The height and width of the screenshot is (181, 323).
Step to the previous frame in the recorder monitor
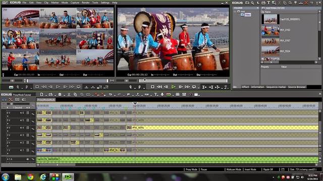pos(166,87)
